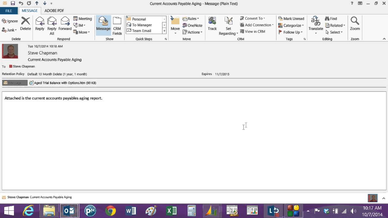Open the FILE tab

coord(9,11)
